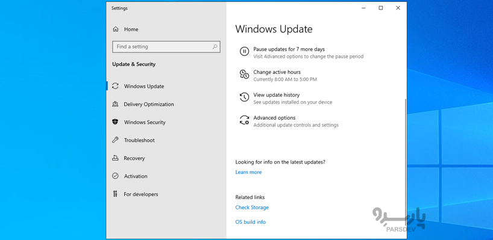The width and height of the screenshot is (493, 240).
Task: Click the Troubleshoot wrench icon
Action: 115,140
